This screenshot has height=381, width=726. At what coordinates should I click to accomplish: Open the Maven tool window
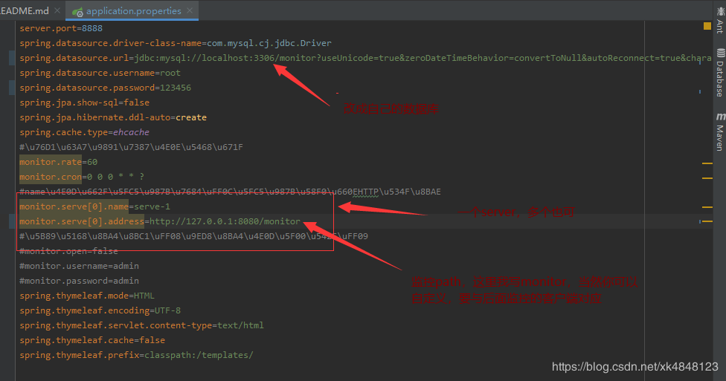pos(720,131)
